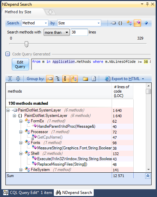Click the ReplaceMissingFiles method icon
The image size is (157, 197).
[x=34, y=164]
